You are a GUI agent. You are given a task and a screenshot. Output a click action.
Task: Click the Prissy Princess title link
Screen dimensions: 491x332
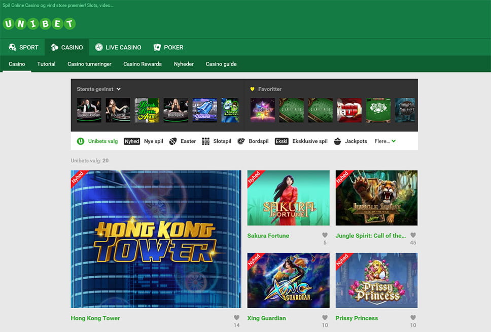(357, 318)
